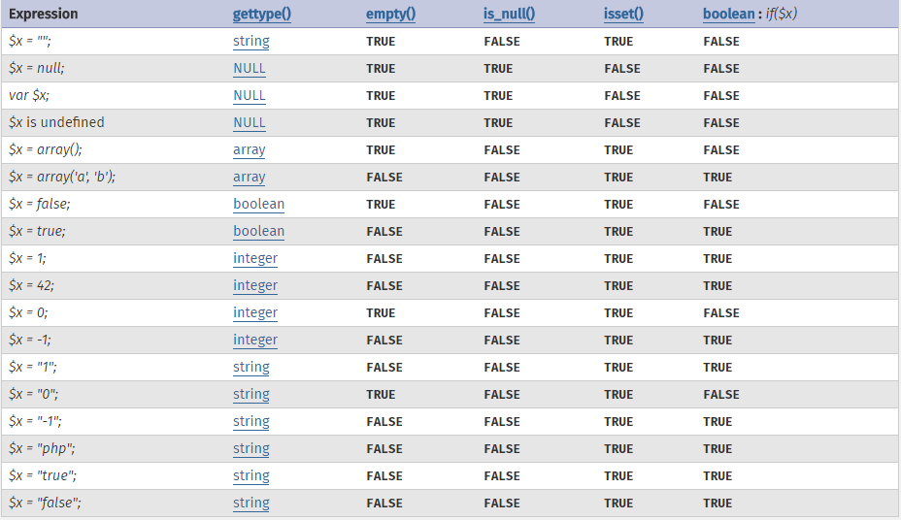Follow the isset() header link
This screenshot has width=901, height=520.
coord(623,15)
